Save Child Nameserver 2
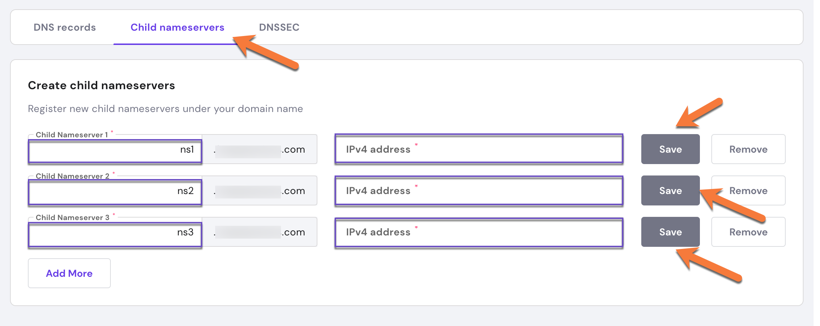The height and width of the screenshot is (326, 820). point(670,190)
